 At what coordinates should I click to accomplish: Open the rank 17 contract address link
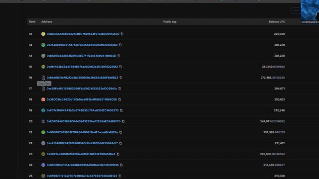tap(82, 89)
